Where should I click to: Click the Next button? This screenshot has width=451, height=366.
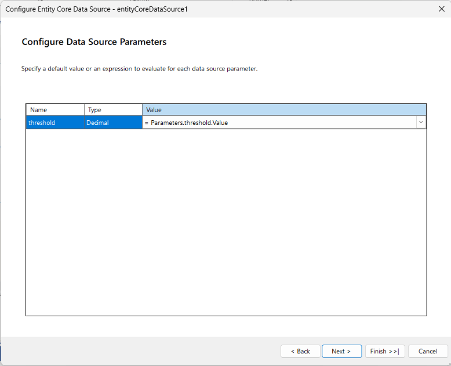[341, 351]
